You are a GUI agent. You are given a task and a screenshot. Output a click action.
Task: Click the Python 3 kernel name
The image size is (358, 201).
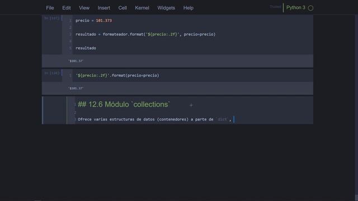296,7
